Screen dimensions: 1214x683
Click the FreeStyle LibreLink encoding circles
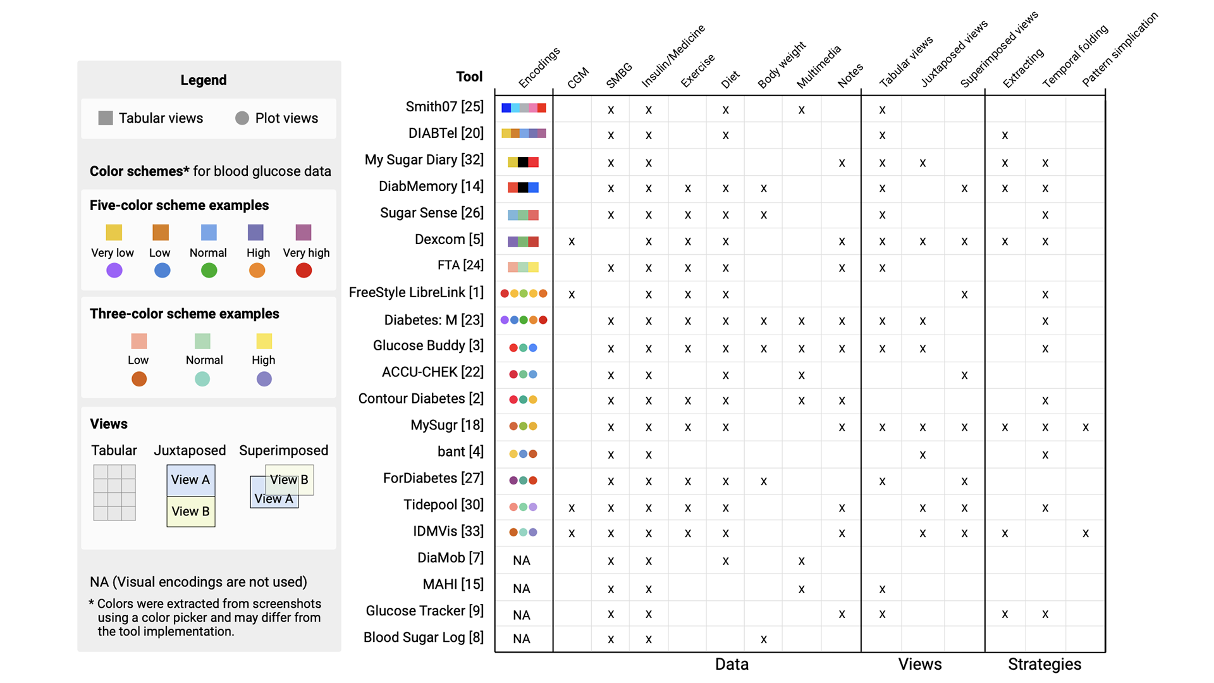pos(524,293)
